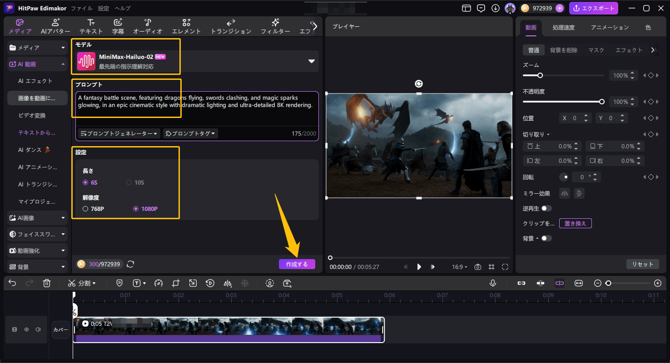Viewport: 670px width, 363px height.
Task: Click the microphone voice-over icon
Action: 493,283
